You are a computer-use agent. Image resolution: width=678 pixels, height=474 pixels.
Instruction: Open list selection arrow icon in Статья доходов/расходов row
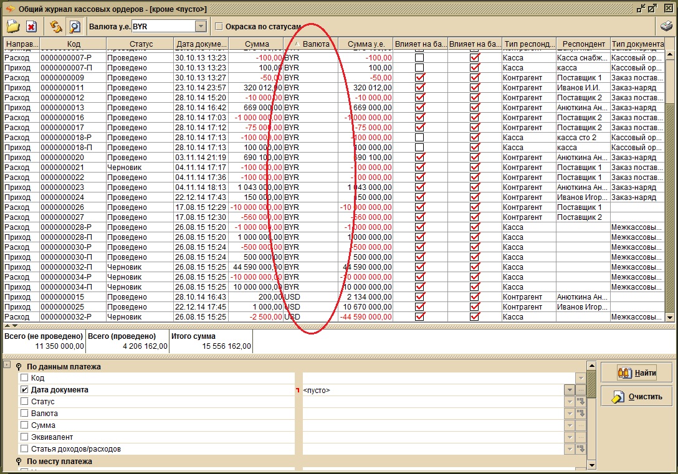coord(581,449)
